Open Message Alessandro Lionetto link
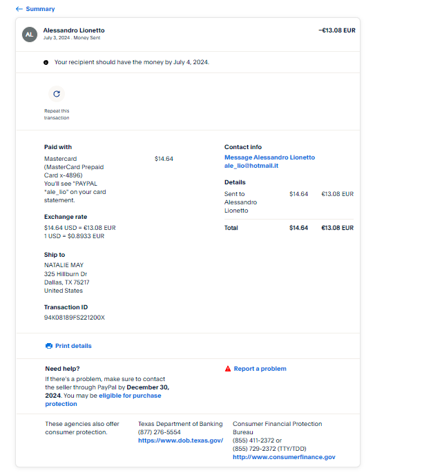The image size is (422, 475). click(269, 157)
